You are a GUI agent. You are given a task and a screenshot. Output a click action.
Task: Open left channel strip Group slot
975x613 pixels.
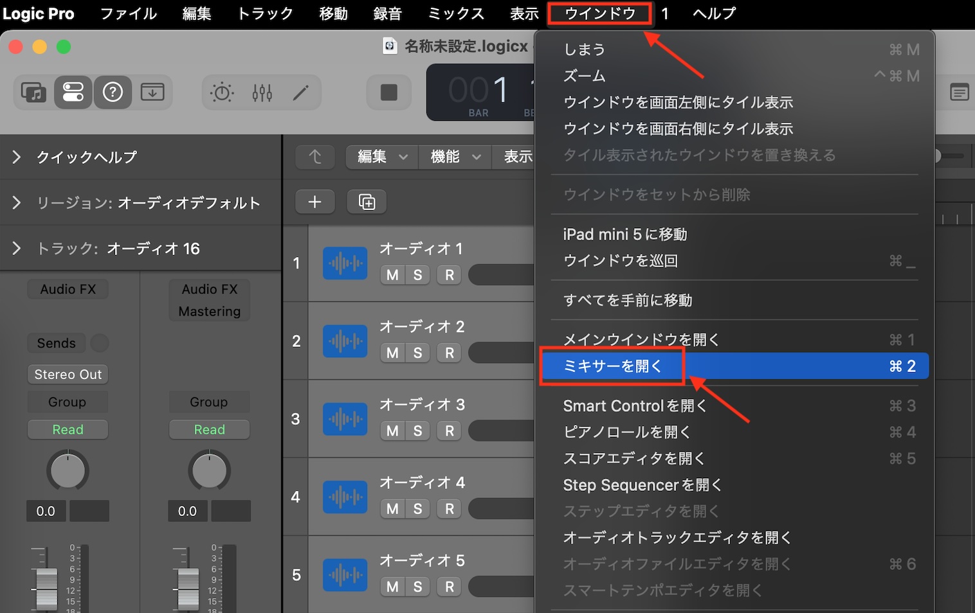(68, 402)
